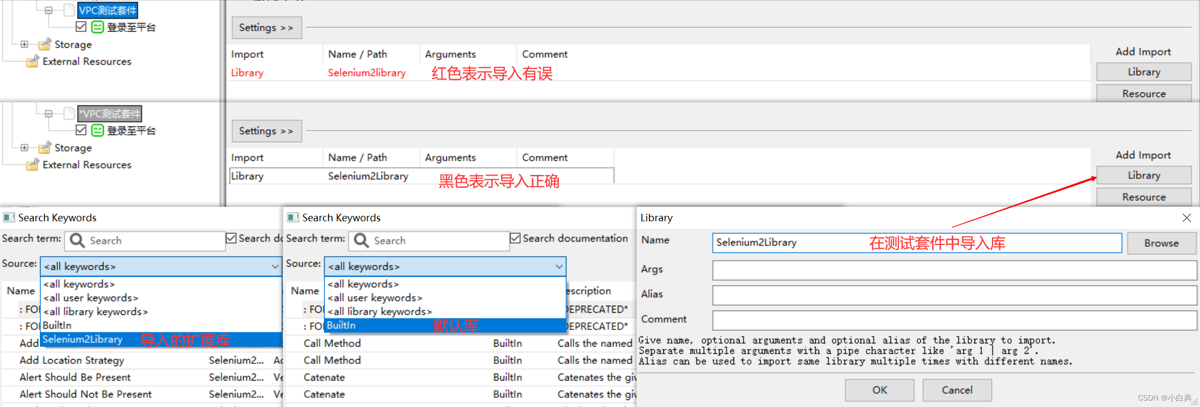Click magnifier icon in left Search Keywords window
Screen dimensions: 1200x407
click(77, 241)
